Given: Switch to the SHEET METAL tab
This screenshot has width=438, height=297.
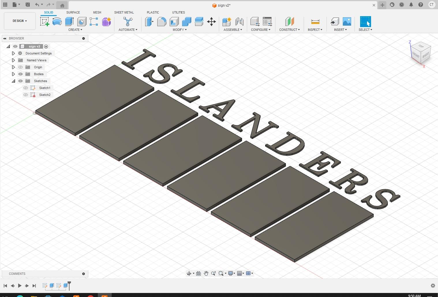Looking at the screenshot, I should tap(124, 12).
